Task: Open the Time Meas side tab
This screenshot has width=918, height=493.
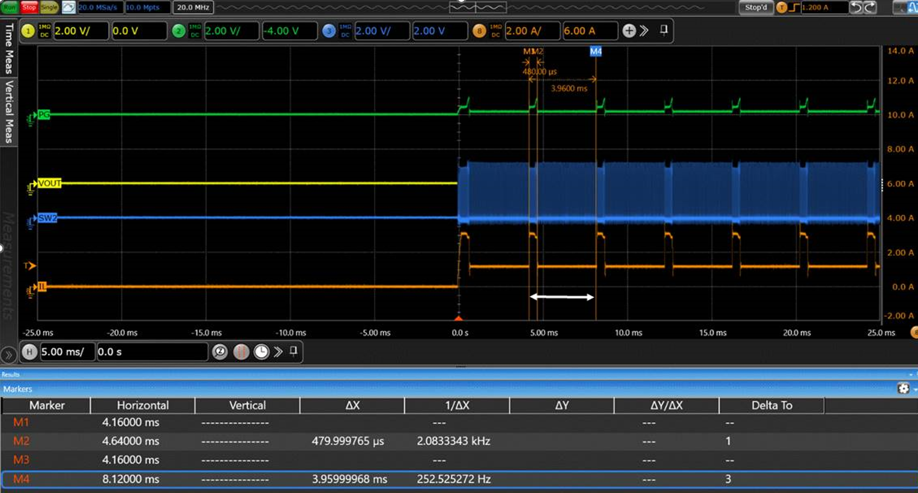Action: pyautogui.click(x=8, y=48)
